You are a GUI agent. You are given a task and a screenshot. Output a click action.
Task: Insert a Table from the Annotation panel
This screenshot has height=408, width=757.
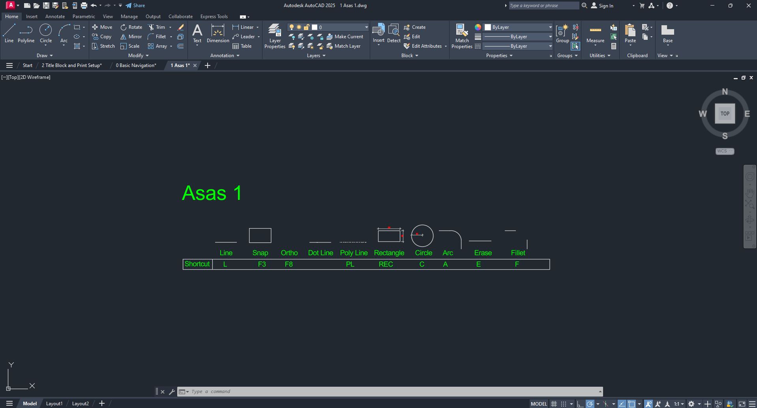pyautogui.click(x=242, y=46)
